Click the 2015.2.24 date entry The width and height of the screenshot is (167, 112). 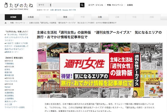click(x=9, y=90)
